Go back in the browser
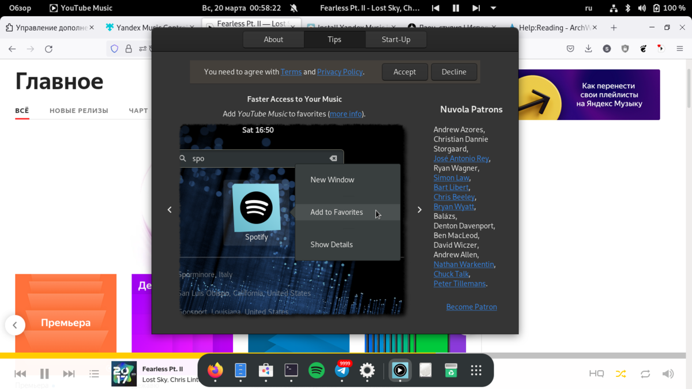This screenshot has width=692, height=389. pyautogui.click(x=12, y=49)
